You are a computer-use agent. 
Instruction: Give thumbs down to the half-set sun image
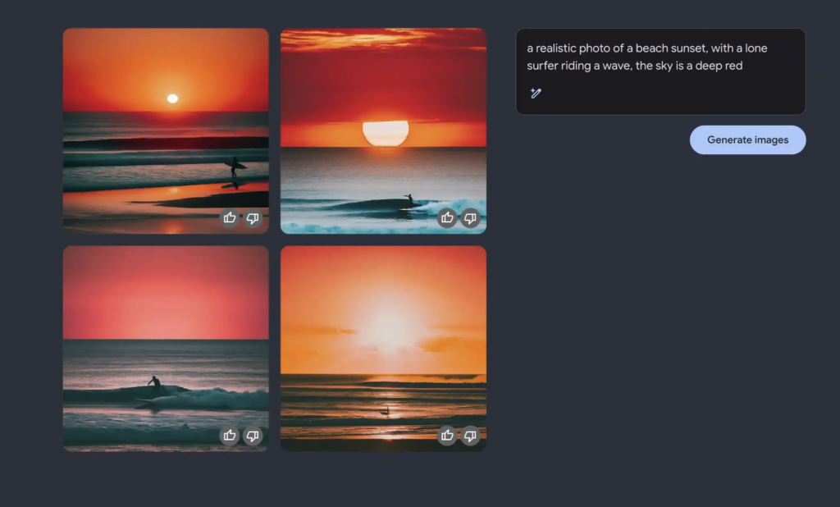[x=470, y=217]
